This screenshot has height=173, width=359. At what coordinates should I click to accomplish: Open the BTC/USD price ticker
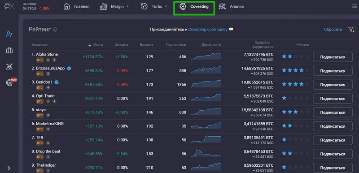[36, 7]
